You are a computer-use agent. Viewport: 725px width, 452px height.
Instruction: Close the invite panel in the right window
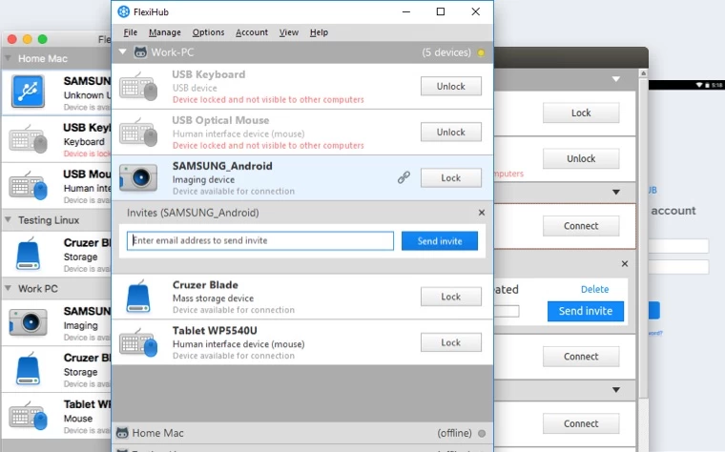(625, 263)
